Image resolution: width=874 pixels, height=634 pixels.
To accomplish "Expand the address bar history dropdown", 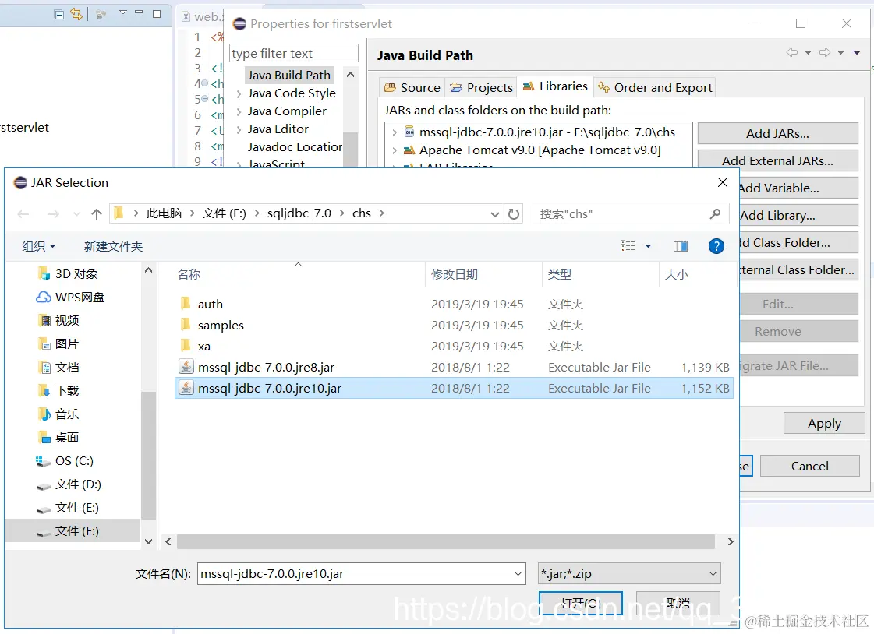I will coord(494,214).
